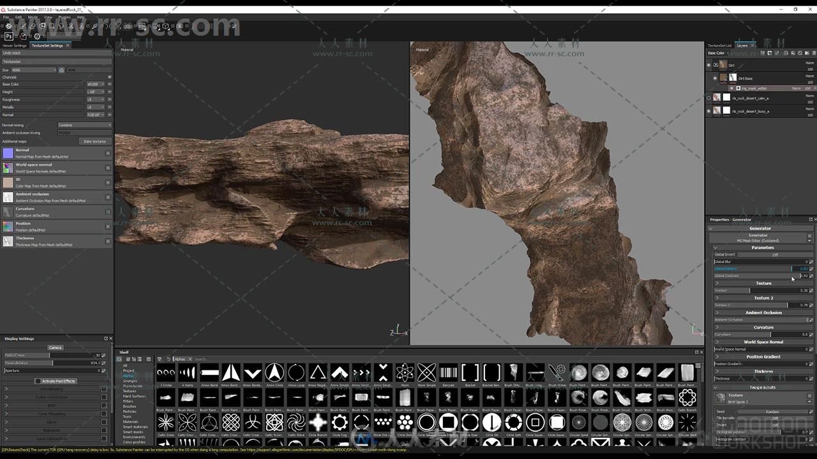Enable the Vignette checkbox
Image resolution: width=817 pixels, height=459 pixels.
point(104,430)
